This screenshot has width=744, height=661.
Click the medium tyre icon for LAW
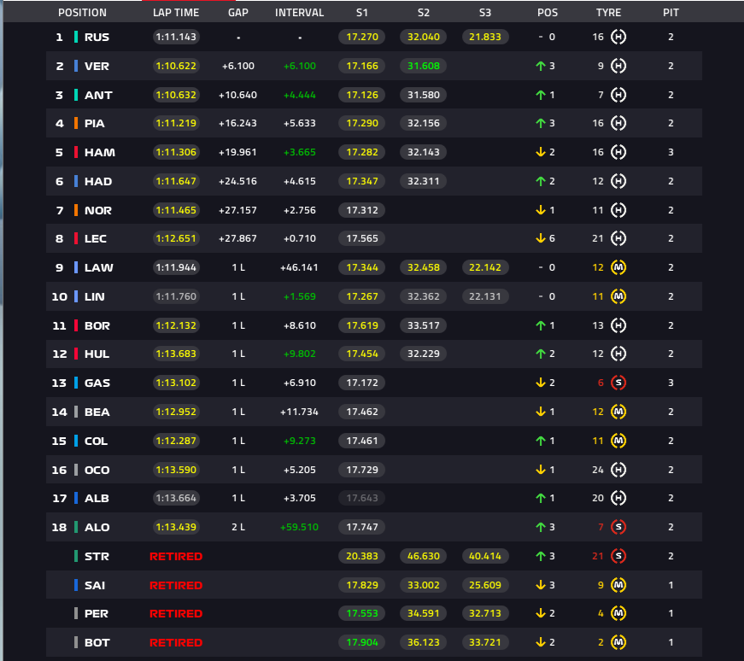618,267
